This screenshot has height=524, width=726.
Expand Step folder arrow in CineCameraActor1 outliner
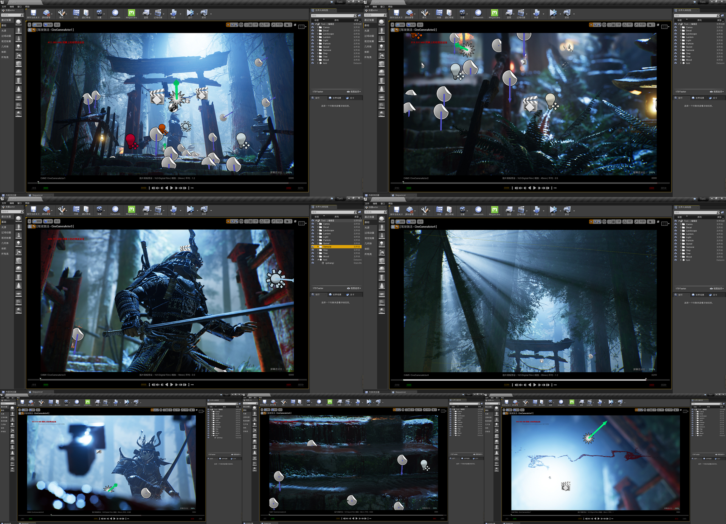(317, 54)
